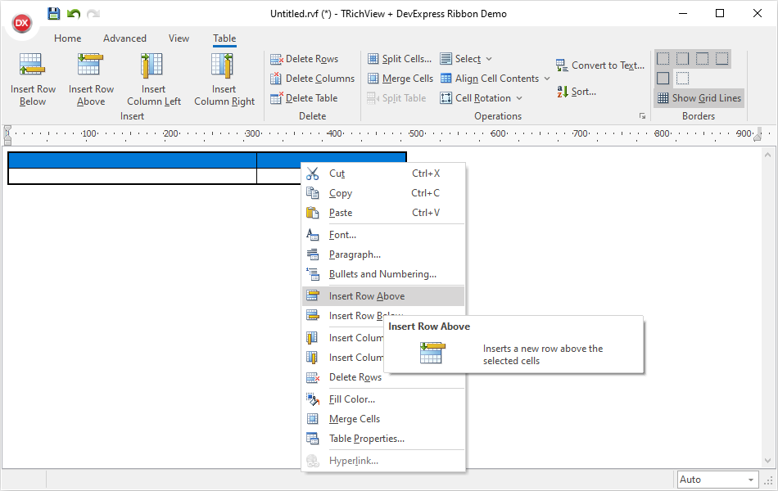
Task: Open Split Cells dialog from the ribbon
Action: point(400,59)
